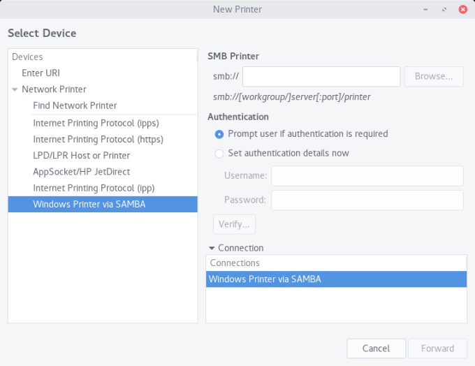Minimize the New Printer window
The width and height of the screenshot is (475, 366).
point(425,9)
